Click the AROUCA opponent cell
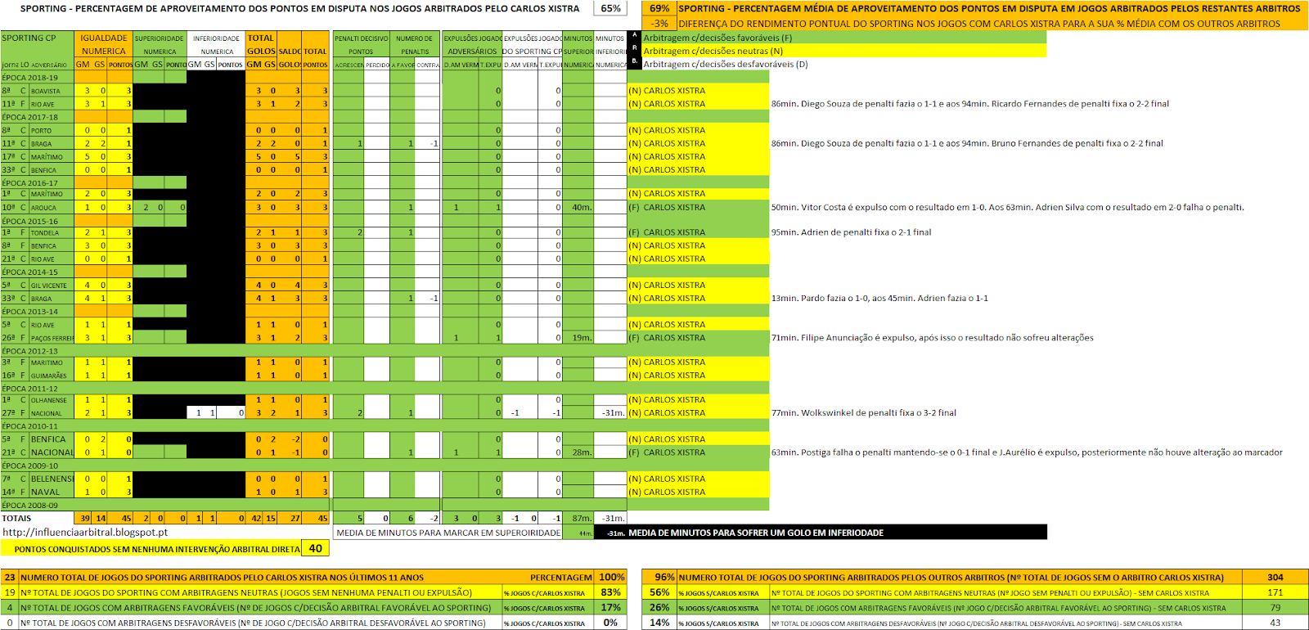1309x630 pixels. (x=52, y=207)
